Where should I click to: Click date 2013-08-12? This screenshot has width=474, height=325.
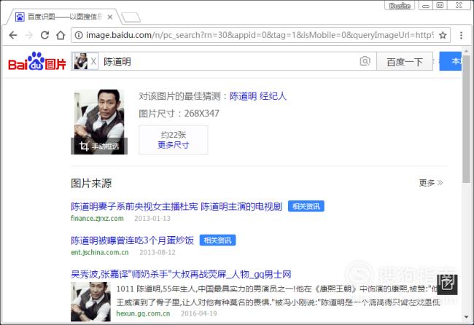158,252
